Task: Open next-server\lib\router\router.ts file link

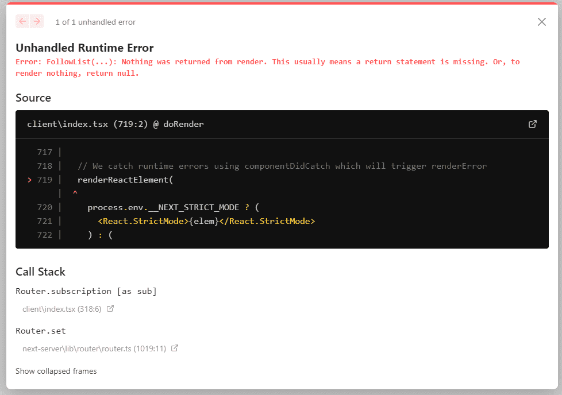Action: pyautogui.click(x=94, y=349)
